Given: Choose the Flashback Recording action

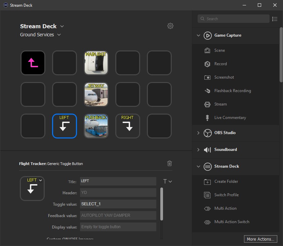Looking at the screenshot, I should coord(232,91).
